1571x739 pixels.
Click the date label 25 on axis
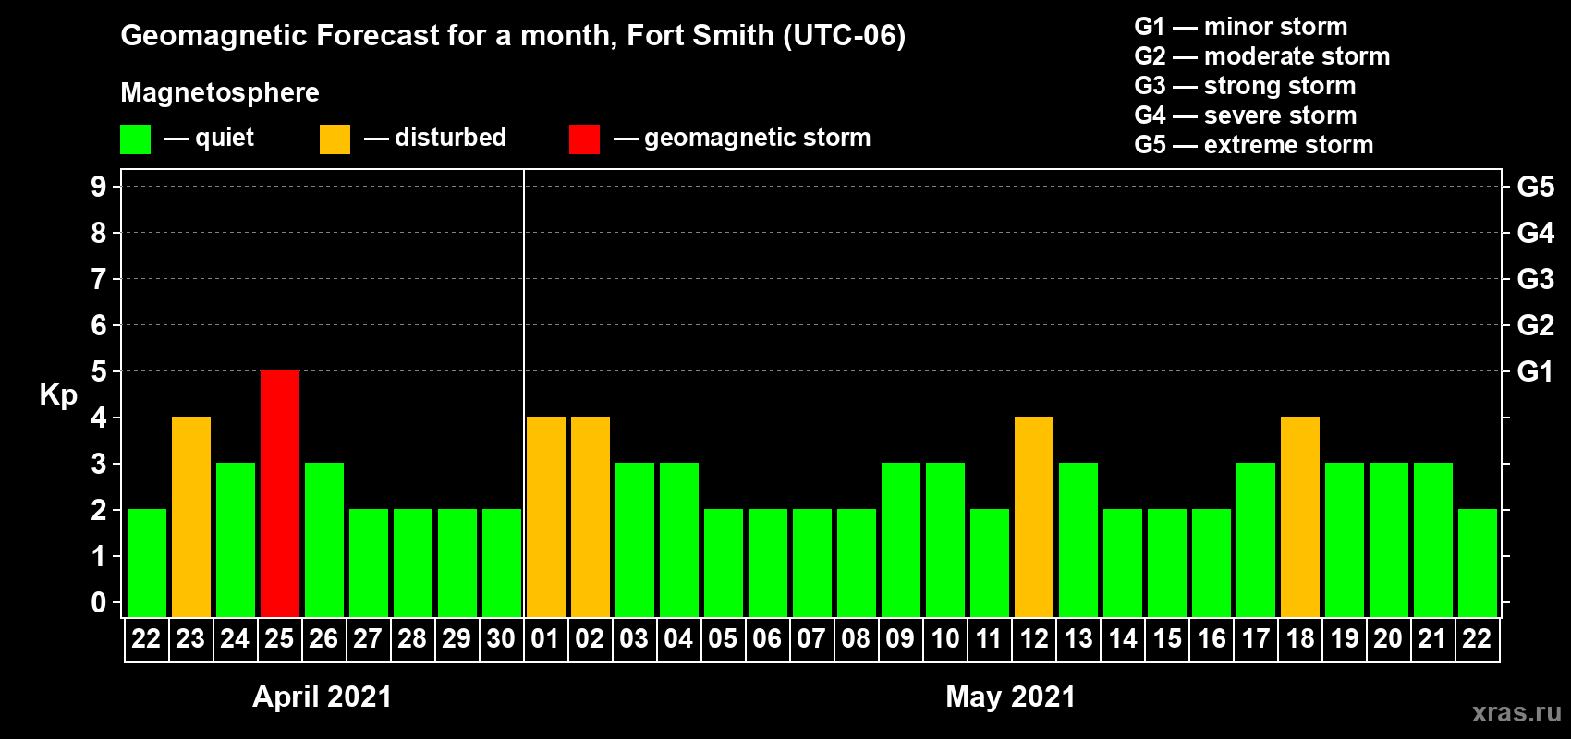click(x=279, y=638)
